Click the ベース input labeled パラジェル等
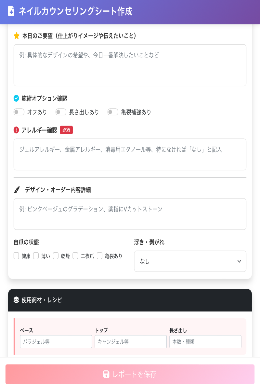This screenshot has width=260, height=391. click(56, 341)
